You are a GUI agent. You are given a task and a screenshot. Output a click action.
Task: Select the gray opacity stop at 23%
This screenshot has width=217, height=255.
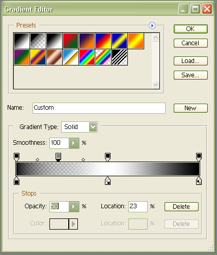(x=58, y=157)
